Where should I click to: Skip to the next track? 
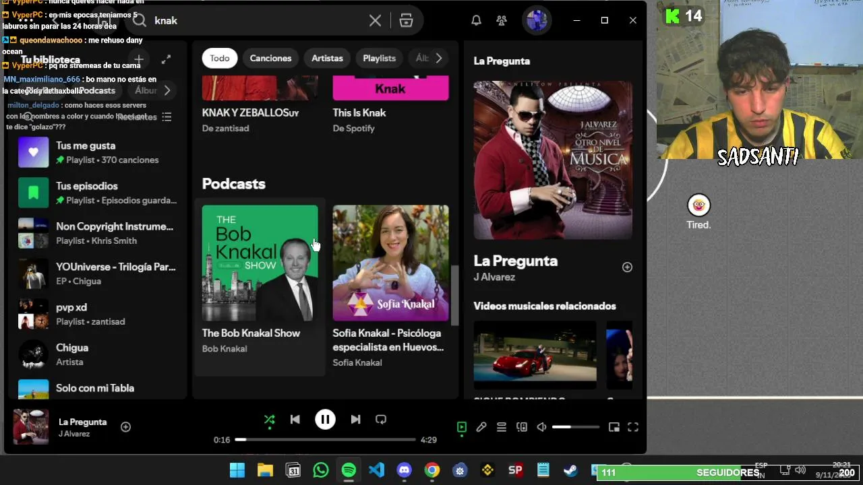tap(355, 419)
